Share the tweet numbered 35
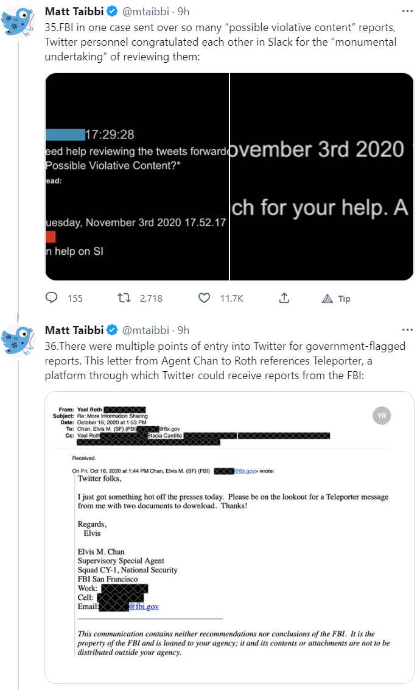 coord(284,298)
